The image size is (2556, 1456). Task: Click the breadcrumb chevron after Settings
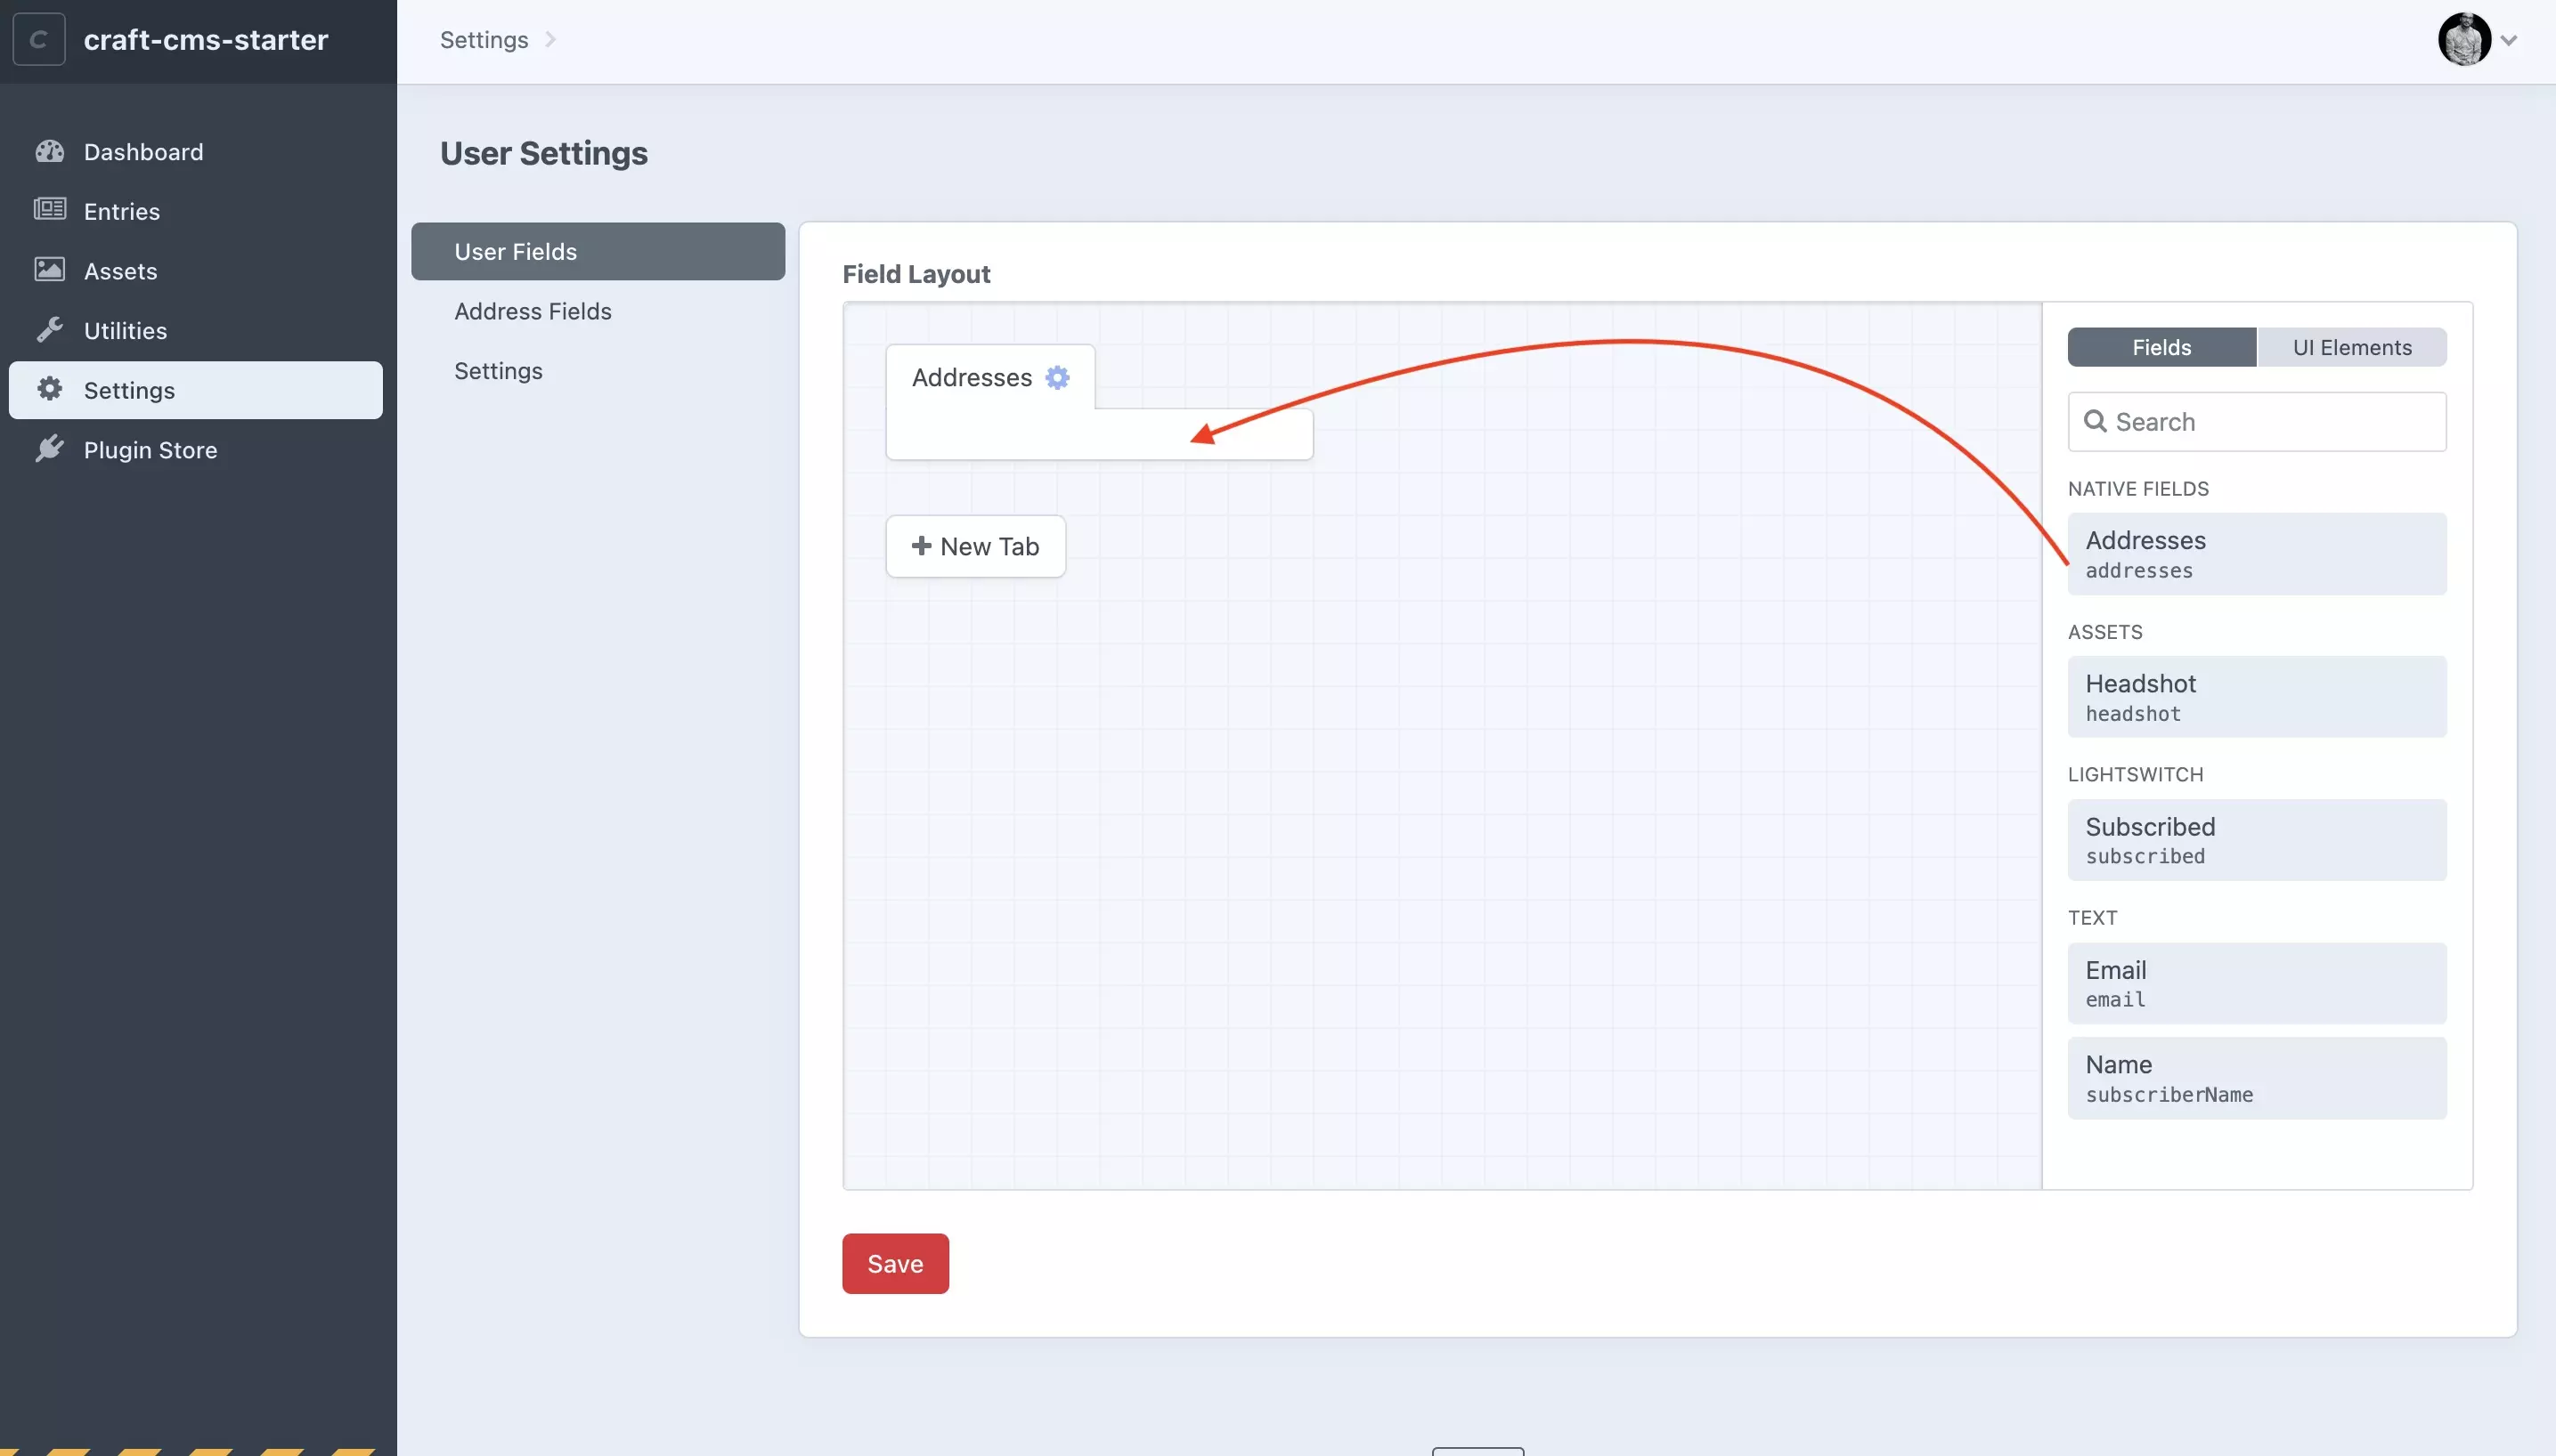550,39
